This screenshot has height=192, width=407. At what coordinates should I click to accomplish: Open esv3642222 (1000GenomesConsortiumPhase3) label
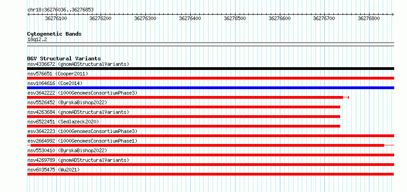pos(82,93)
